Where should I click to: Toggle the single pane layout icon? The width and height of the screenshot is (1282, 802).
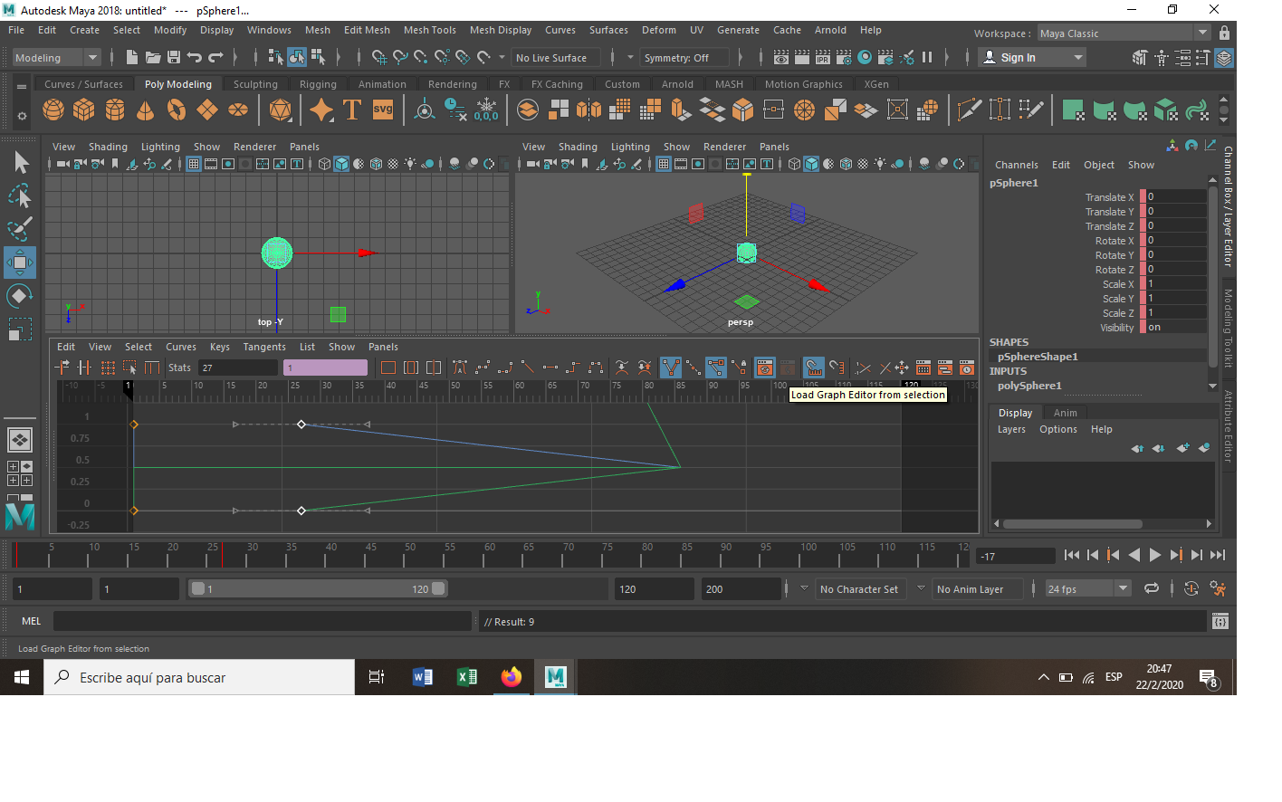tap(19, 440)
